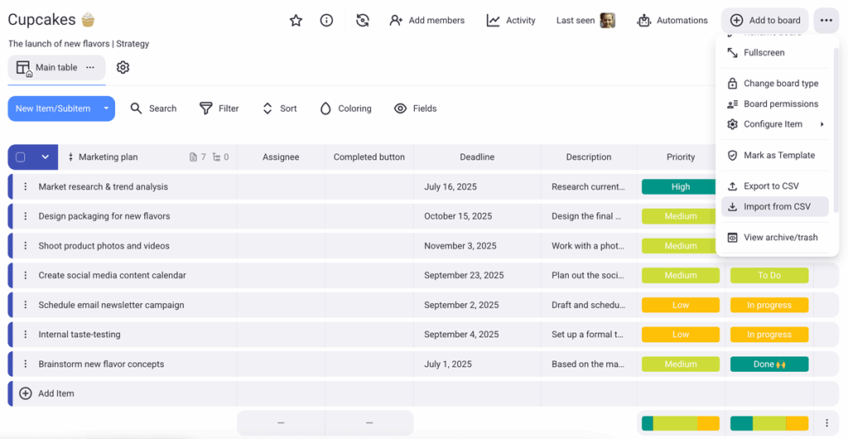848x439 pixels.
Task: Open board settings gear beside Main table
Action: tap(123, 67)
